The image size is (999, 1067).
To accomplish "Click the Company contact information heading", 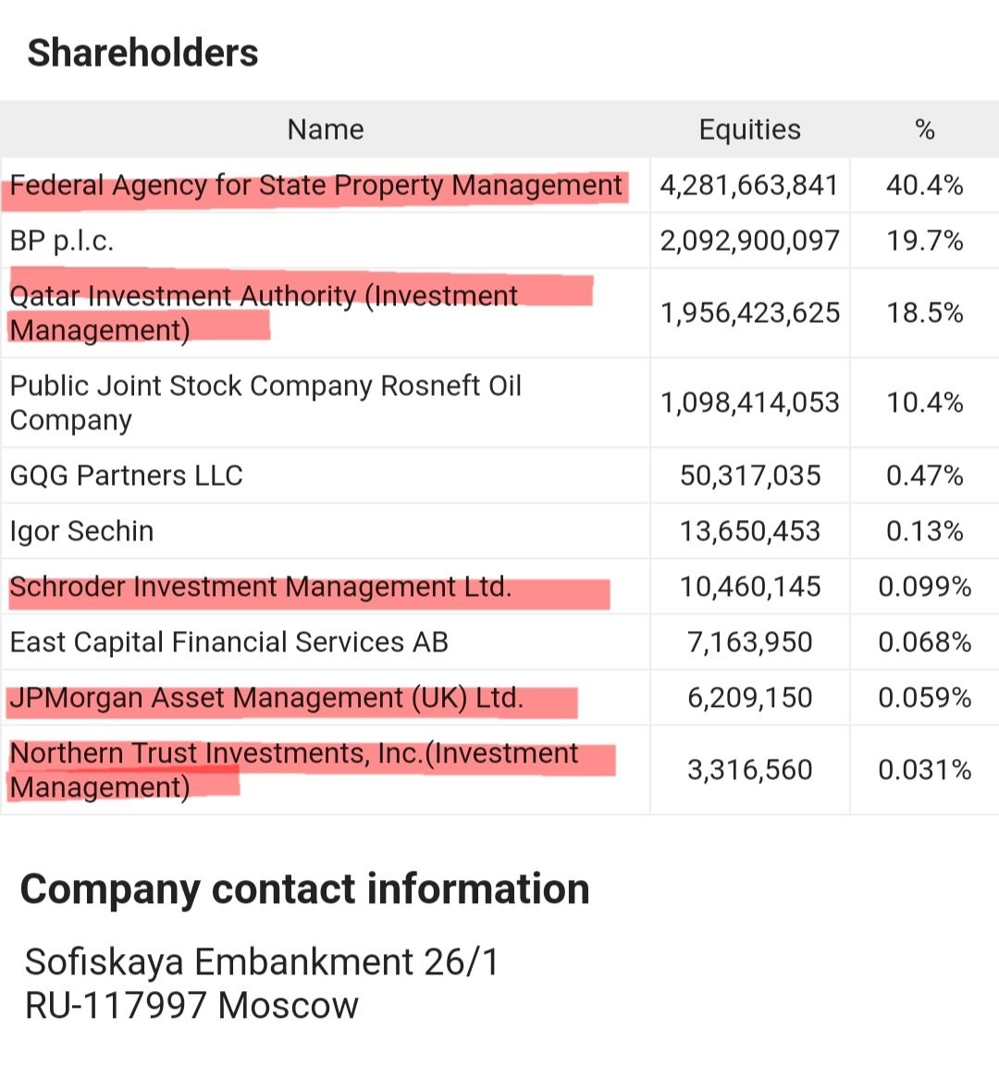I will 304,889.
